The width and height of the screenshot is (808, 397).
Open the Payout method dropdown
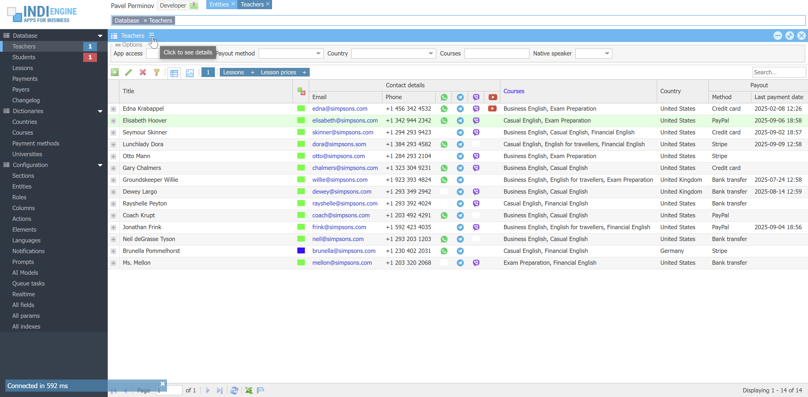point(318,54)
